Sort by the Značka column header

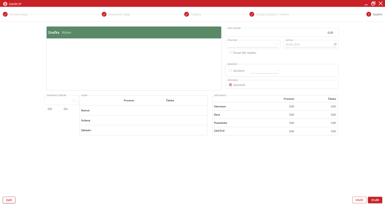point(54,33)
